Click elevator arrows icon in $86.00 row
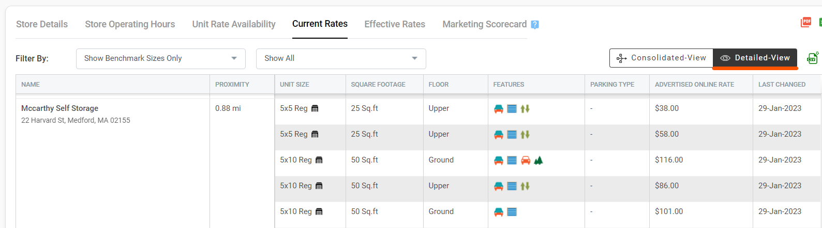 click(x=525, y=186)
